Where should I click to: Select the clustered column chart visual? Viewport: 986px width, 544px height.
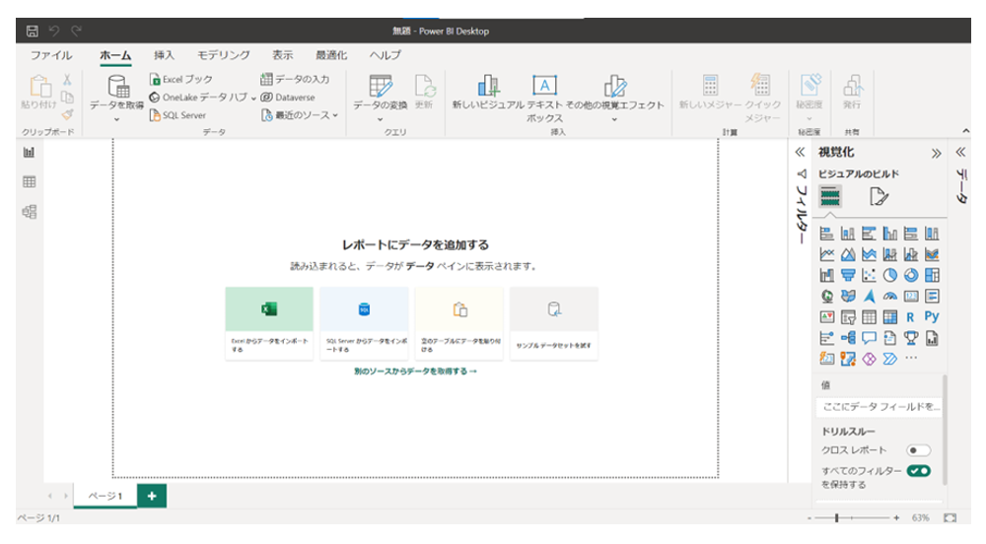tap(889, 234)
